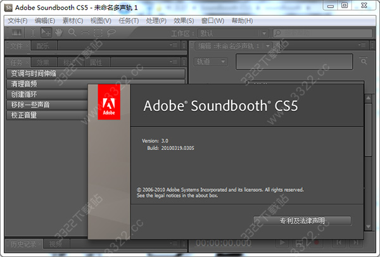Viewport: 380px width, 257px height.
Task: Click the scroll up arrow in editor
Action: 368,98
